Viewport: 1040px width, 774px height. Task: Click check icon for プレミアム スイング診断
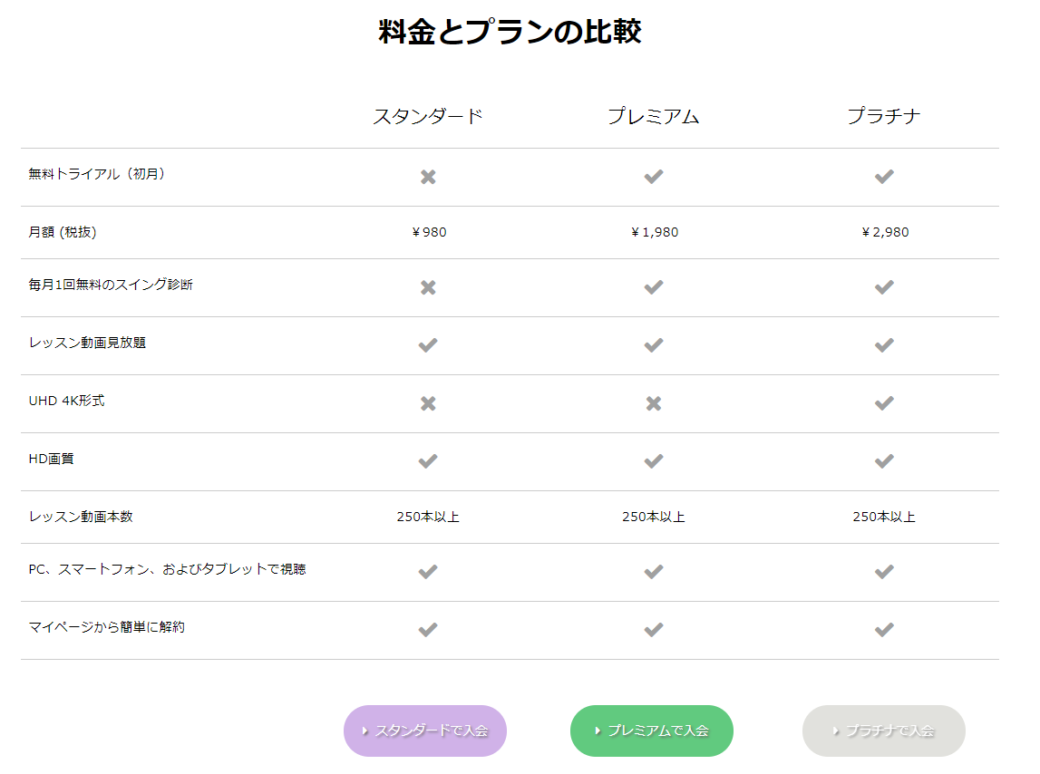click(x=654, y=287)
